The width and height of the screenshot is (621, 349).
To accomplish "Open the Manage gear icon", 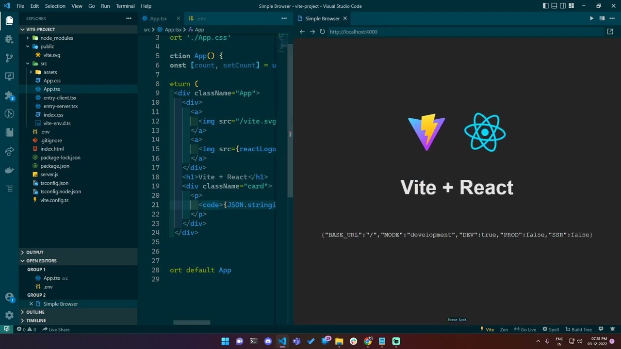I will [x=9, y=315].
